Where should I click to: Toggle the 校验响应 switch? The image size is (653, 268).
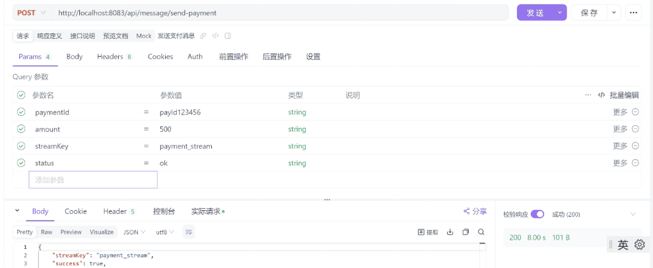coord(537,215)
